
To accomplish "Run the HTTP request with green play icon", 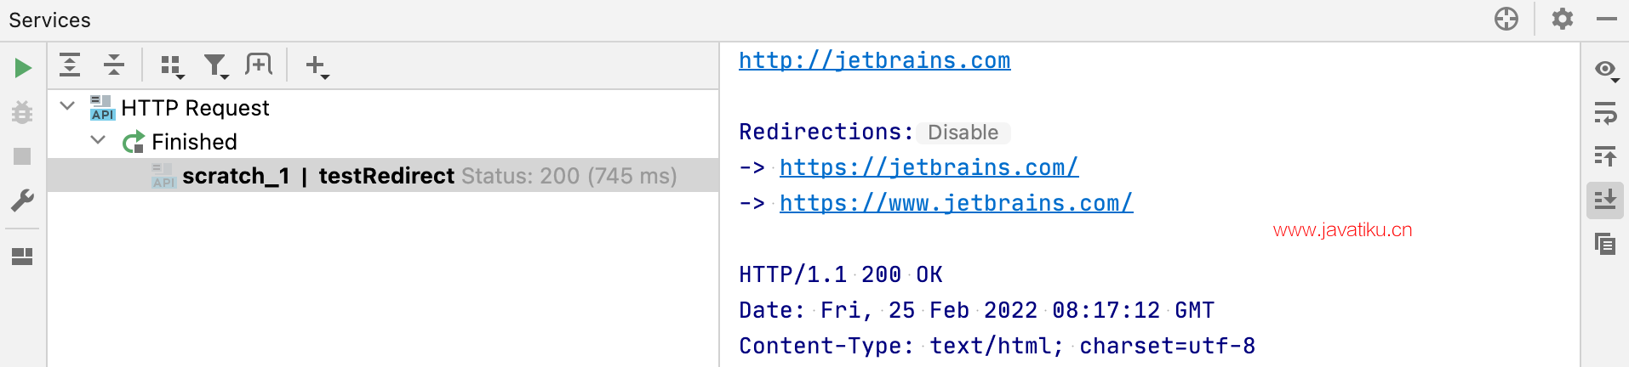I will click(x=23, y=68).
